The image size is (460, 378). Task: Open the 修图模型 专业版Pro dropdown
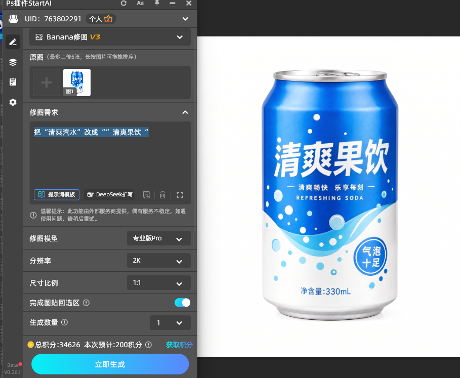coord(159,238)
